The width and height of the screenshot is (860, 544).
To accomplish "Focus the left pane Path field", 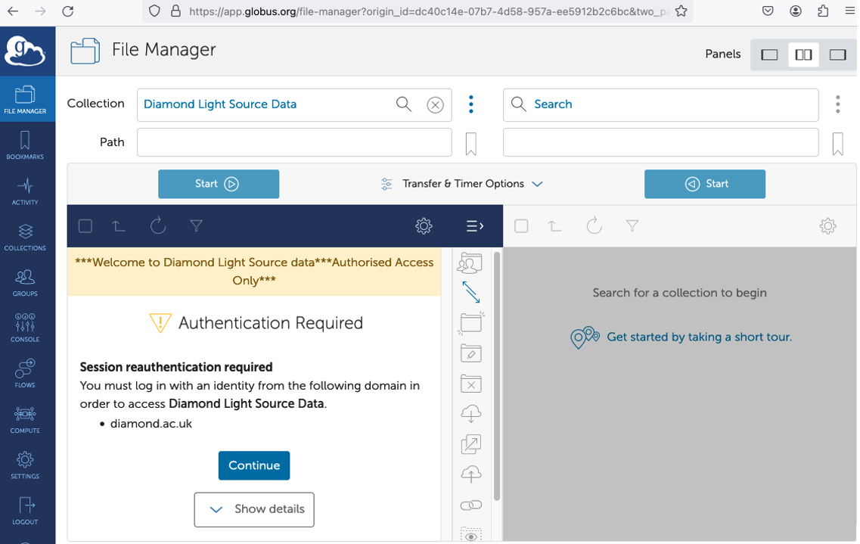I will pos(294,142).
